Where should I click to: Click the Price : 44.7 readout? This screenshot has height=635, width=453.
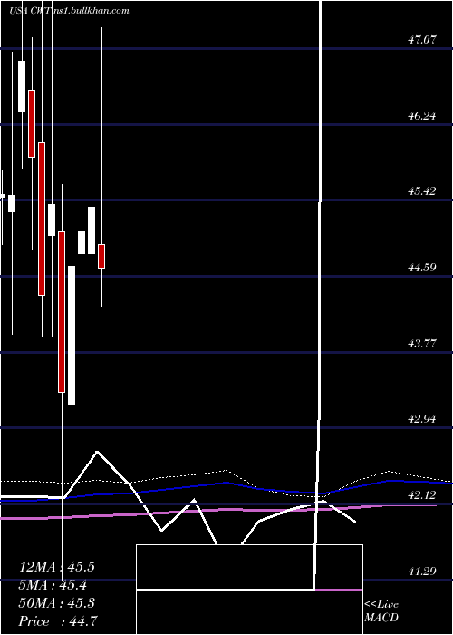tap(57, 620)
